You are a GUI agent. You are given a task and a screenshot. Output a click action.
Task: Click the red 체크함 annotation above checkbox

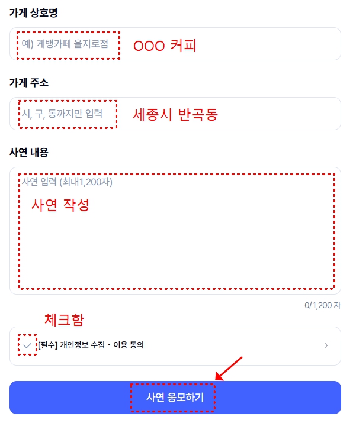[x=65, y=319]
